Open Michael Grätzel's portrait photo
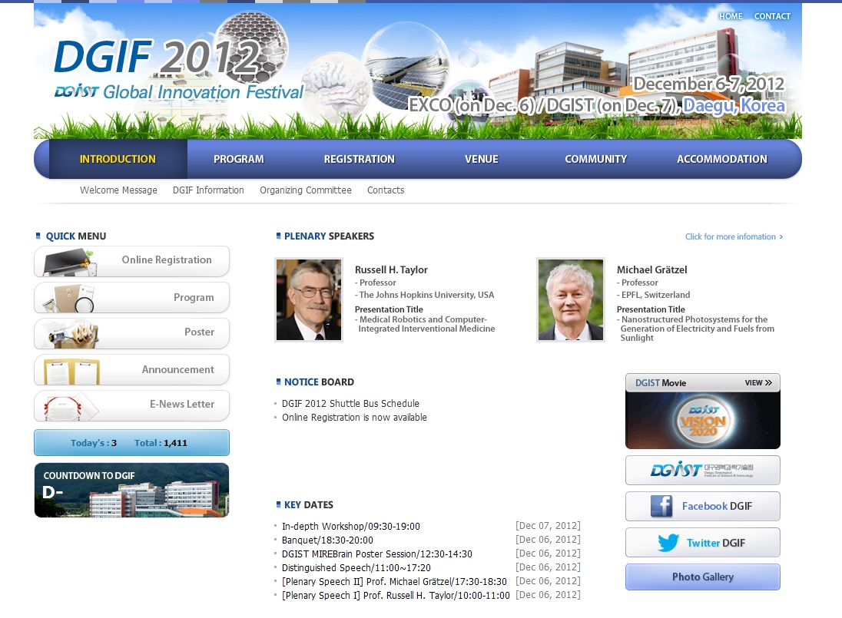Screen dimensions: 842x618 [570, 299]
